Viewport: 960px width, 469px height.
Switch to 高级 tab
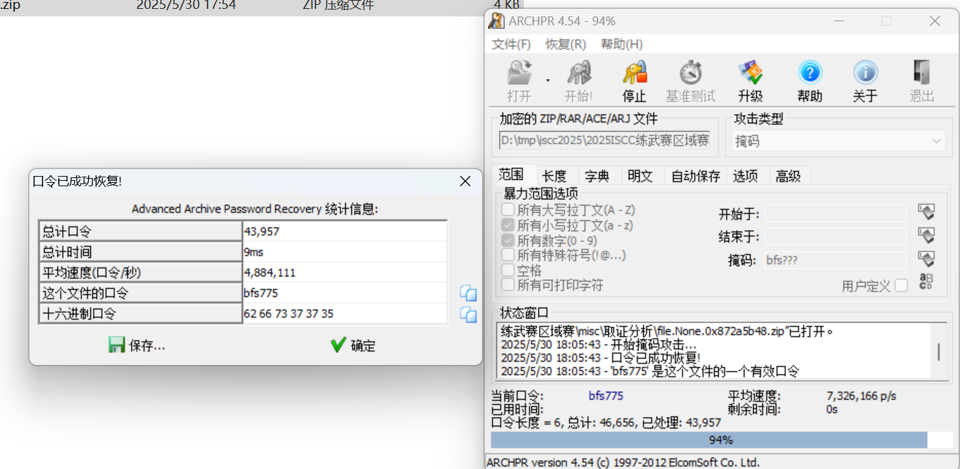pos(789,176)
